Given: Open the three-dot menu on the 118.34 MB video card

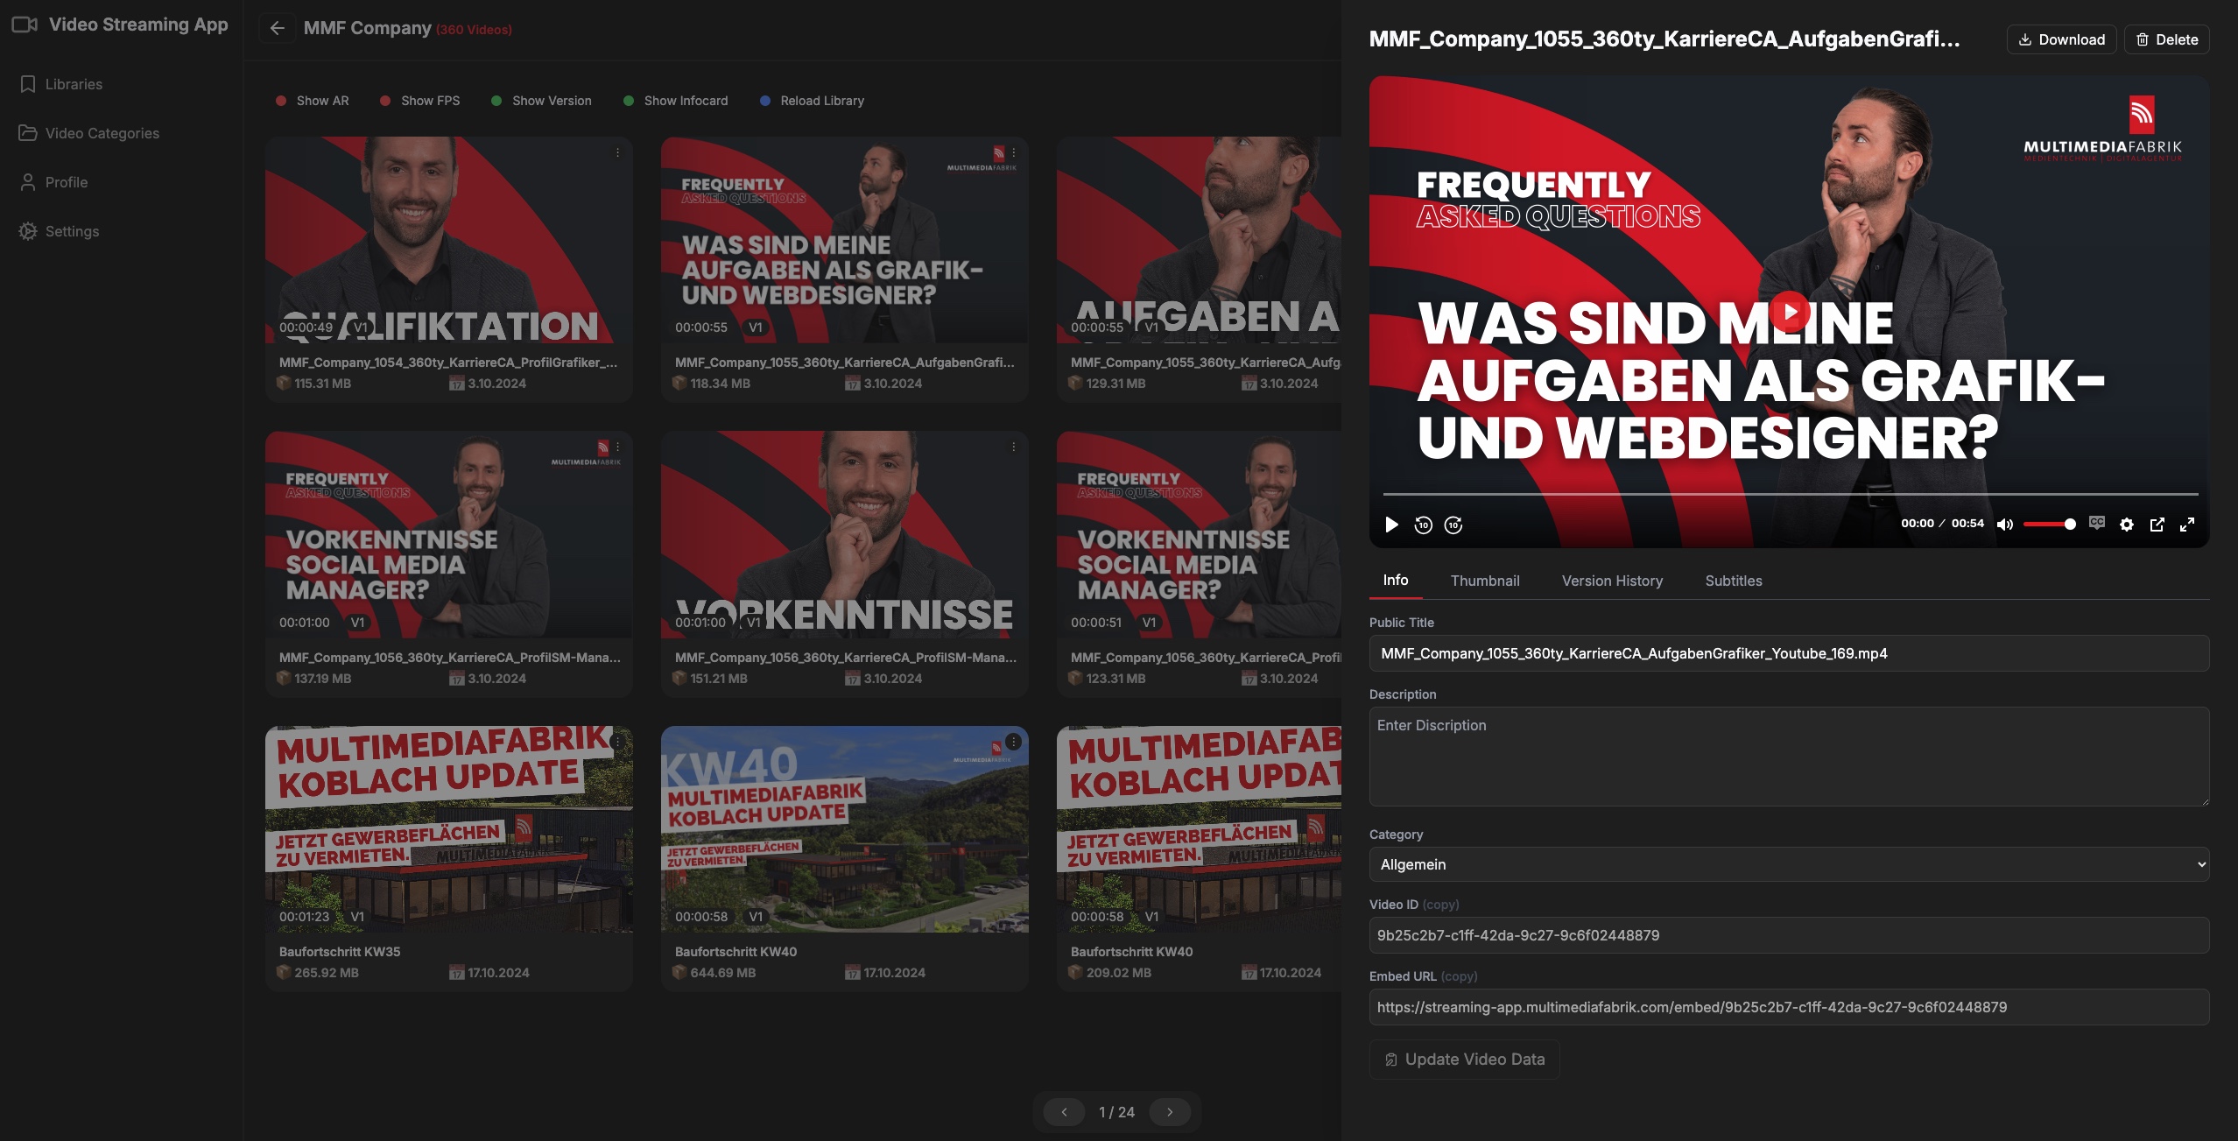Looking at the screenshot, I should click(1013, 152).
